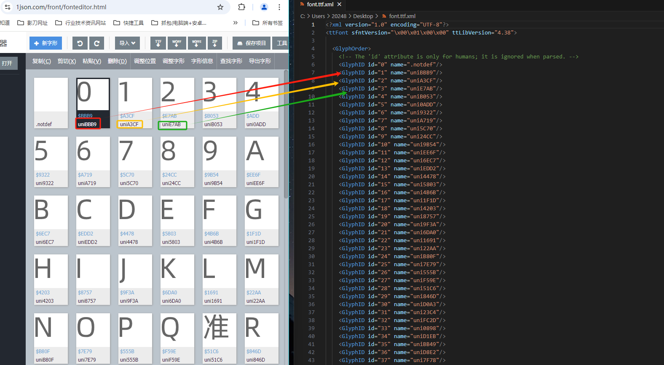
Task: Click the 保存项目 save project button
Action: pyautogui.click(x=252, y=43)
